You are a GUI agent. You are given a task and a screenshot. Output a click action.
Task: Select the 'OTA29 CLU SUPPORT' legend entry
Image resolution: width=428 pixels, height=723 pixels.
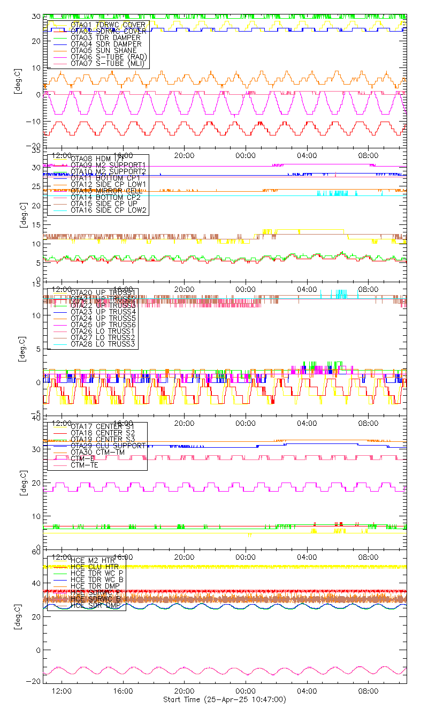[x=108, y=446]
